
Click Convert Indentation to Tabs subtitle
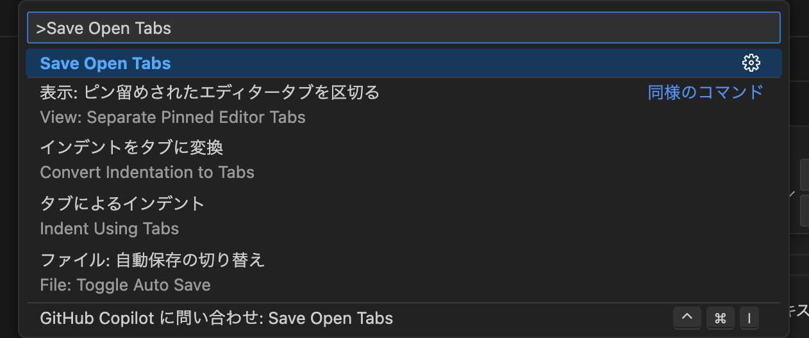(x=147, y=172)
